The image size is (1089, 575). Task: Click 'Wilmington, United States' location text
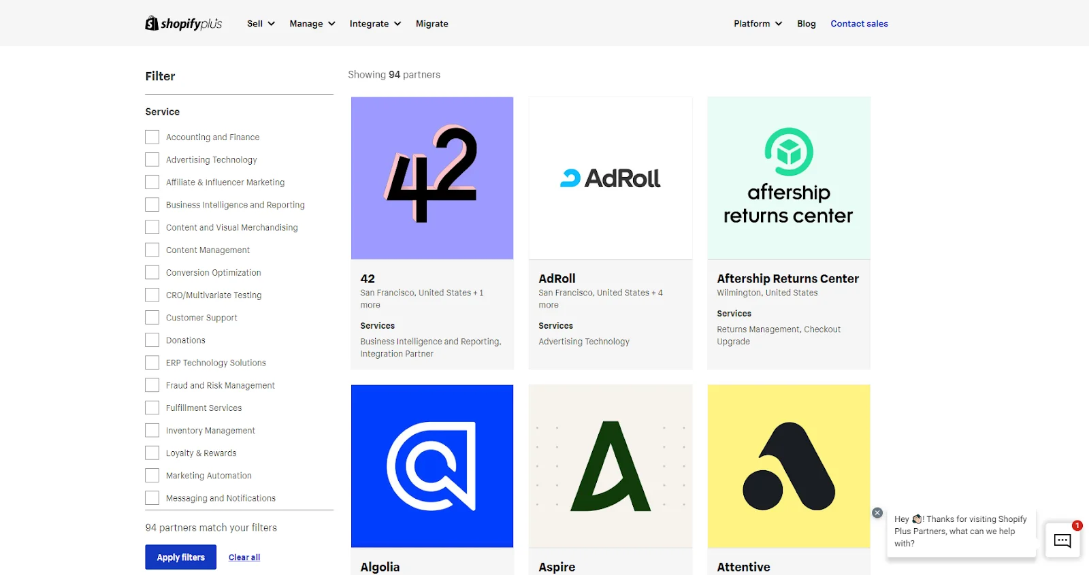pos(767,293)
